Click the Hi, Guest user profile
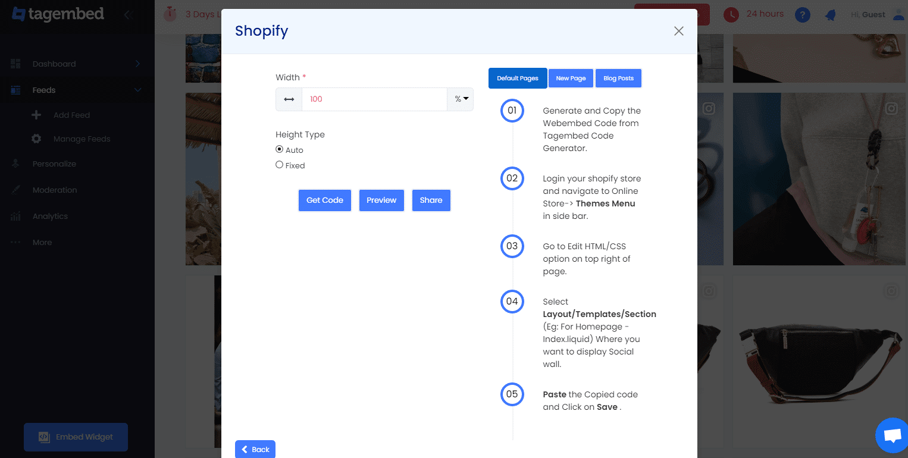Viewport: 908px width, 458px height. [878, 15]
